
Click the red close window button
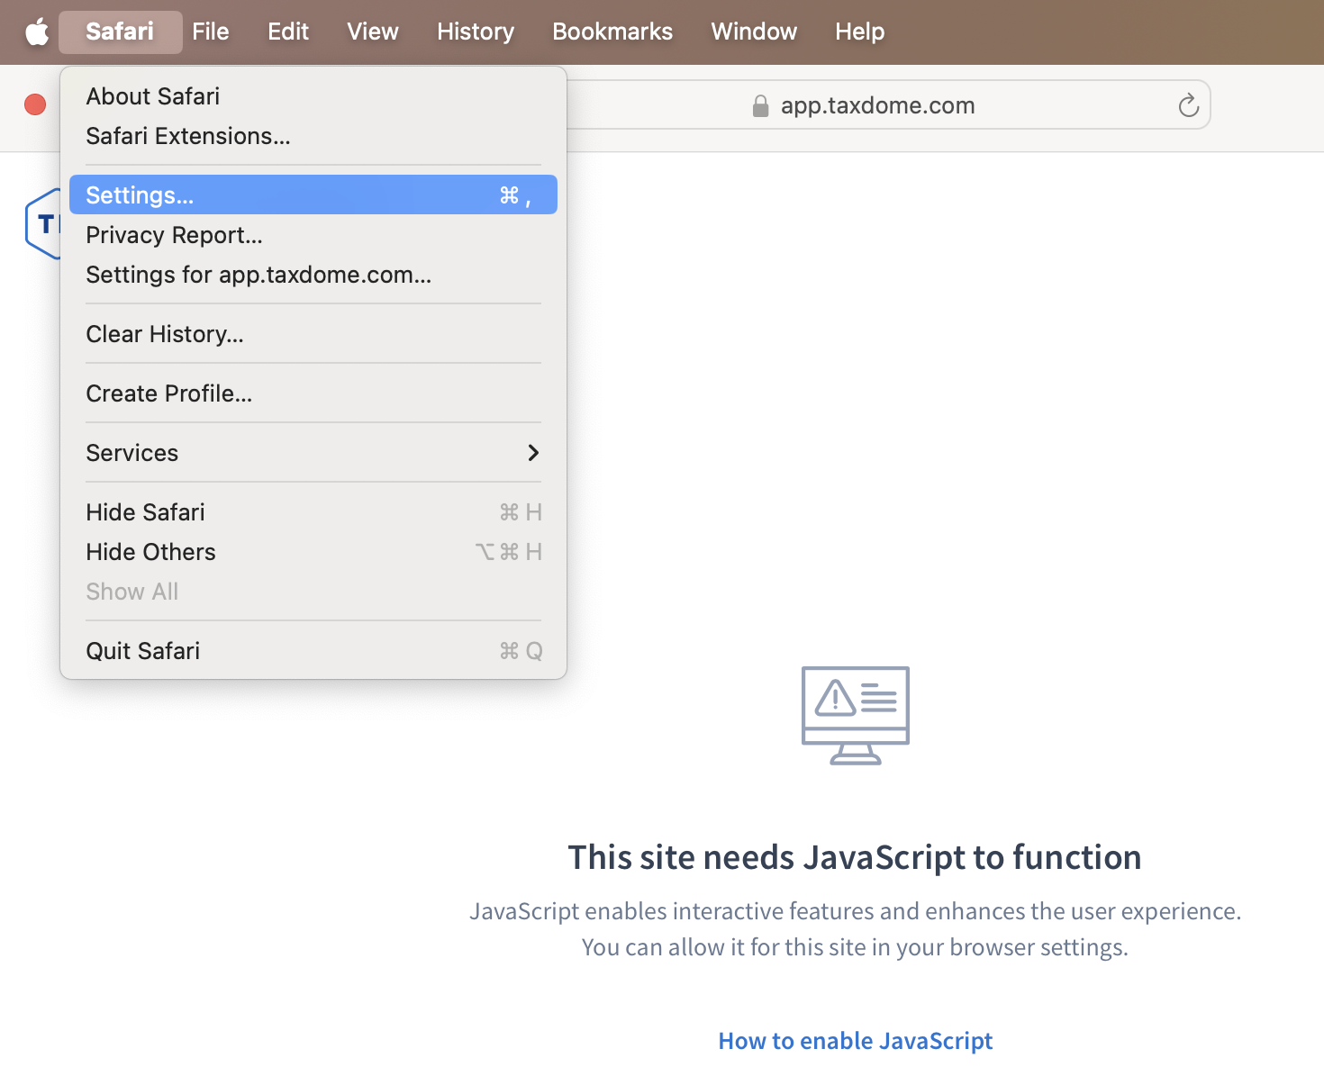pyautogui.click(x=35, y=105)
